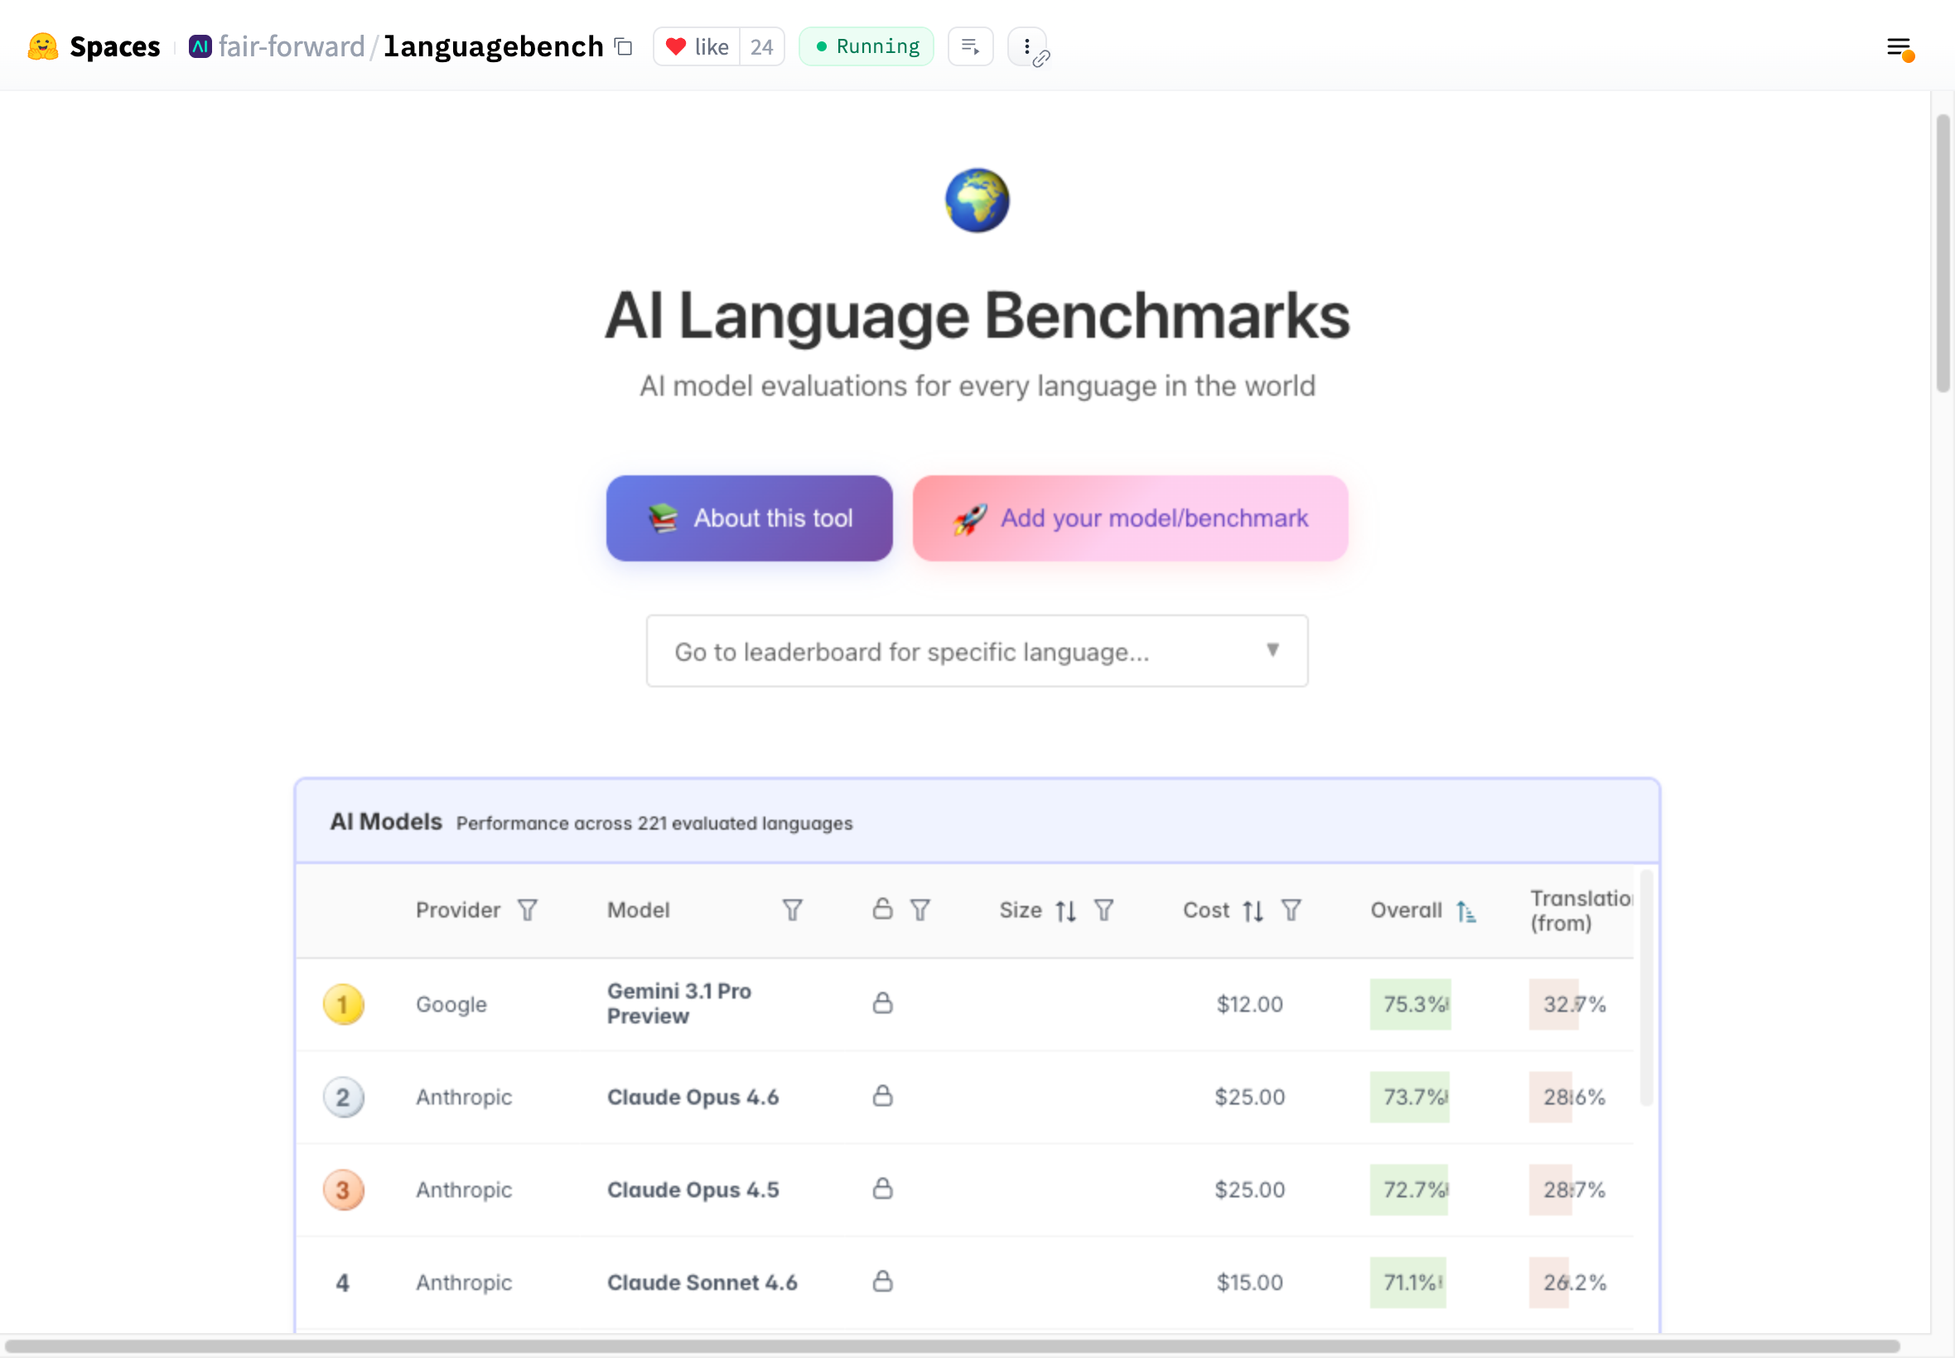The height and width of the screenshot is (1358, 1955).
Task: Click the $12.00 cost cell
Action: (x=1249, y=1004)
